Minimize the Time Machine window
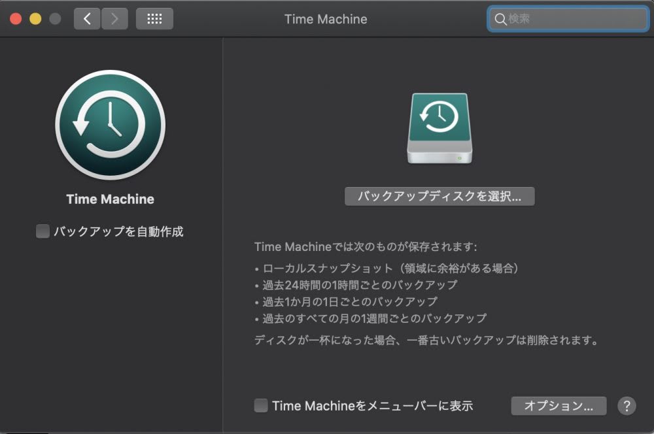Screen dimensions: 654x434 [34, 19]
